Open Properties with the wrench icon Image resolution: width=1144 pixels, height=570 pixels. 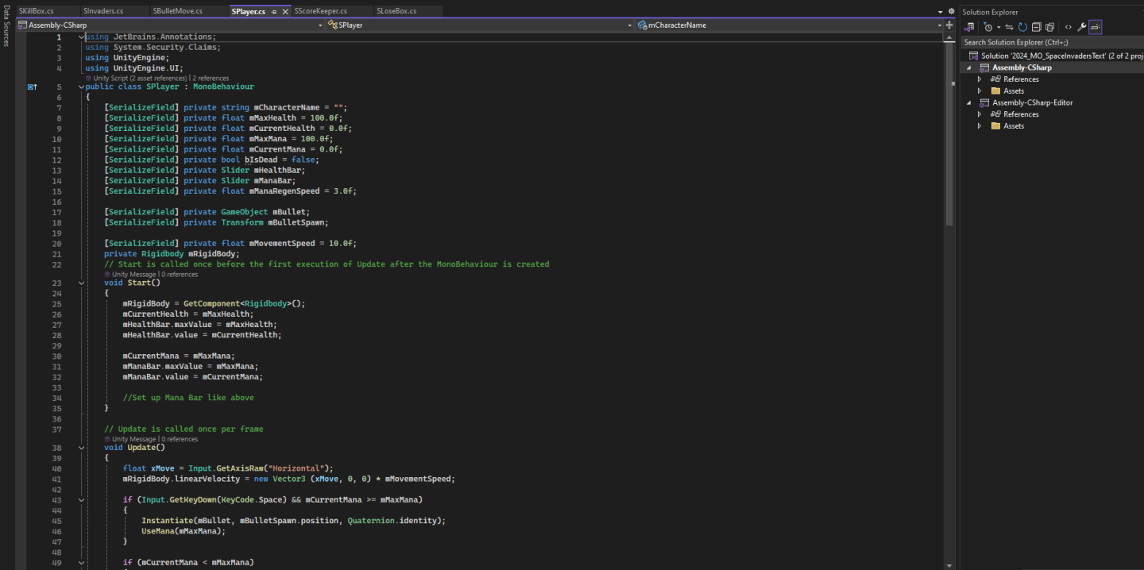coord(1082,27)
